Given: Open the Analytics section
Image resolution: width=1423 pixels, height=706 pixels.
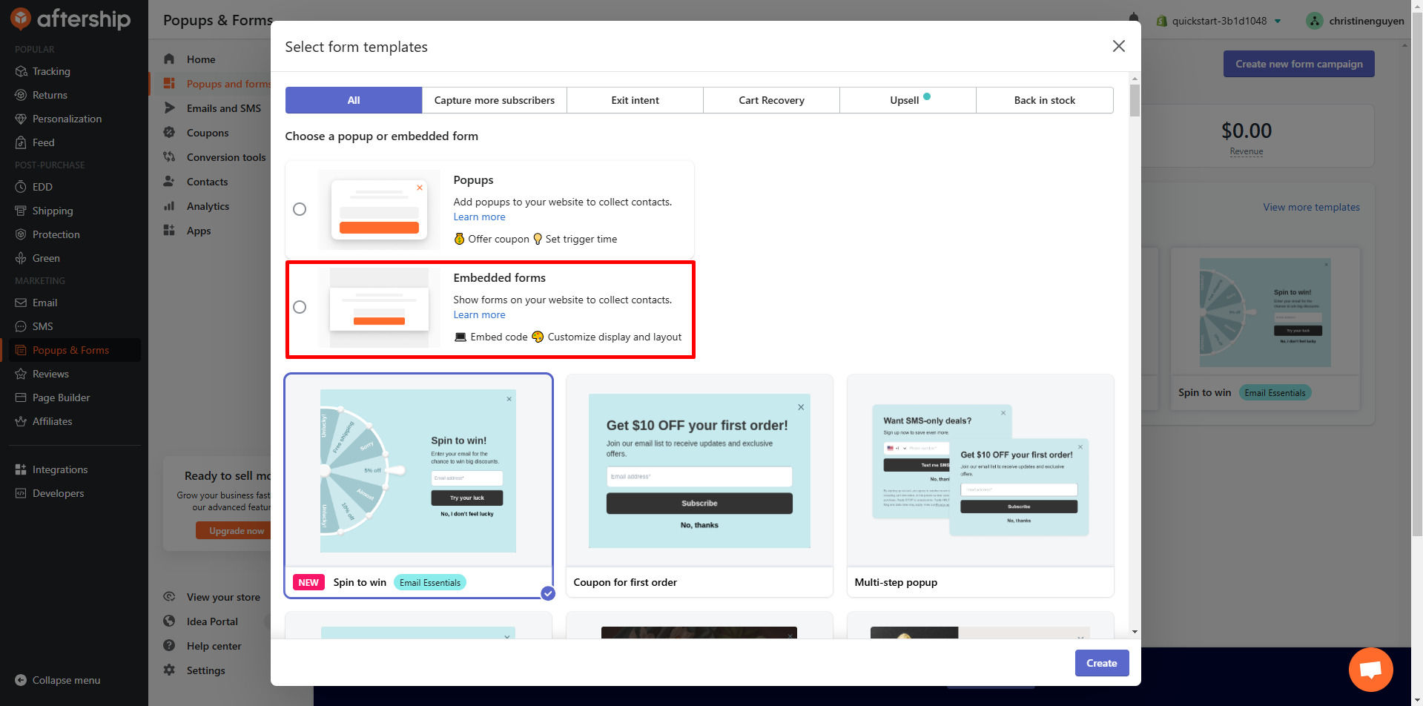Looking at the screenshot, I should pyautogui.click(x=206, y=206).
